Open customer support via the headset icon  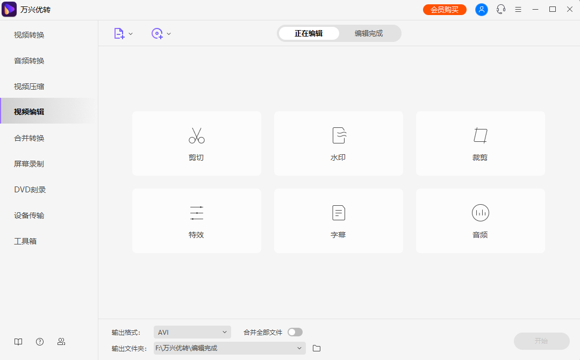(x=500, y=9)
